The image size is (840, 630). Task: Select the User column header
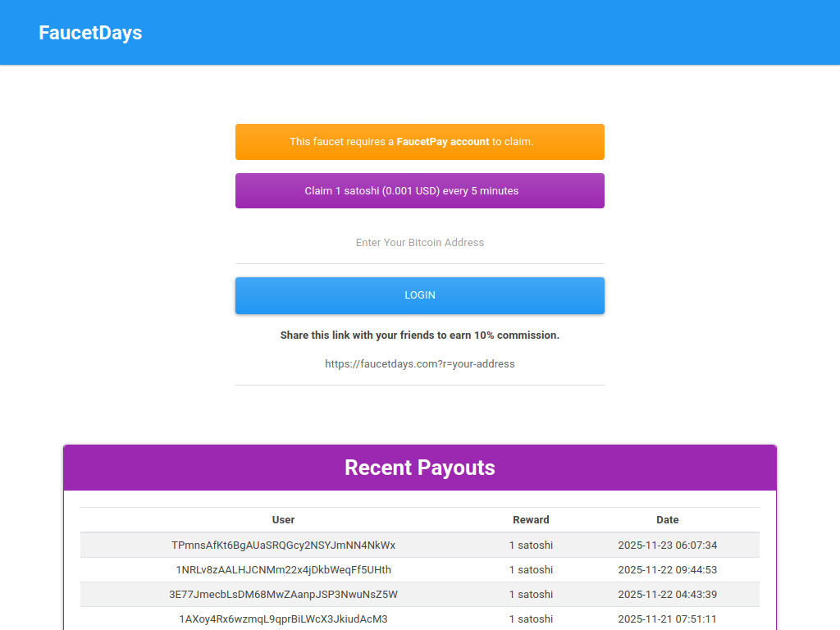(283, 519)
